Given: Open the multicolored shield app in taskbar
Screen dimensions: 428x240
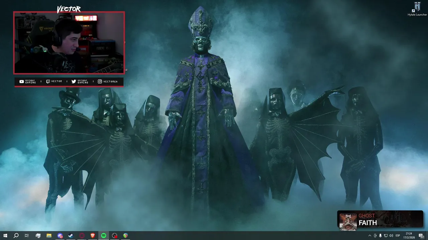Looking at the screenshot, I should tap(125, 236).
